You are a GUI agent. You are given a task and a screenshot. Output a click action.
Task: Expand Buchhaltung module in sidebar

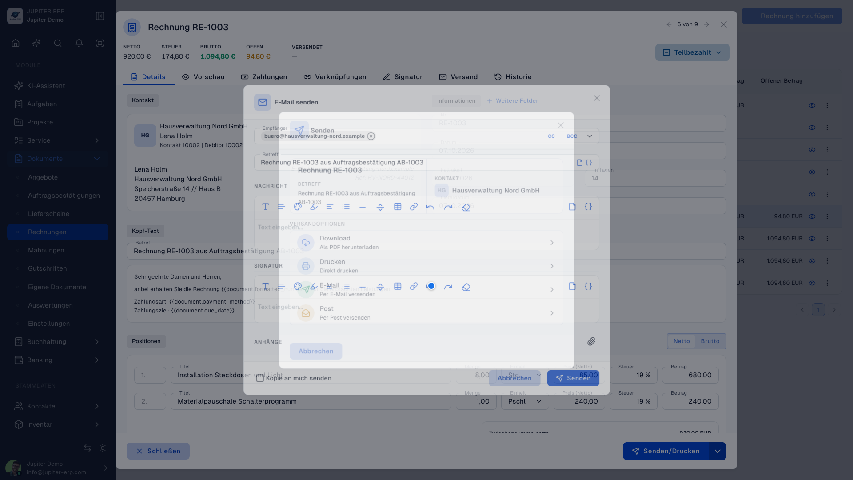point(97,342)
